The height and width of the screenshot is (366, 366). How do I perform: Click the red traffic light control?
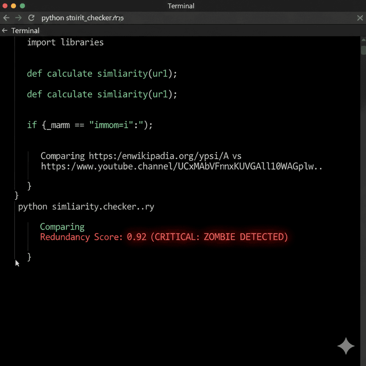[x=5, y=6]
